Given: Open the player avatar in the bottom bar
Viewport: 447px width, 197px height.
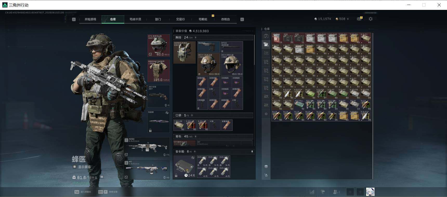Looking at the screenshot, I should tap(370, 192).
